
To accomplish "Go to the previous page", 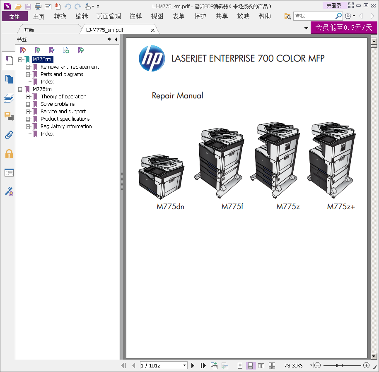I will tap(134, 365).
